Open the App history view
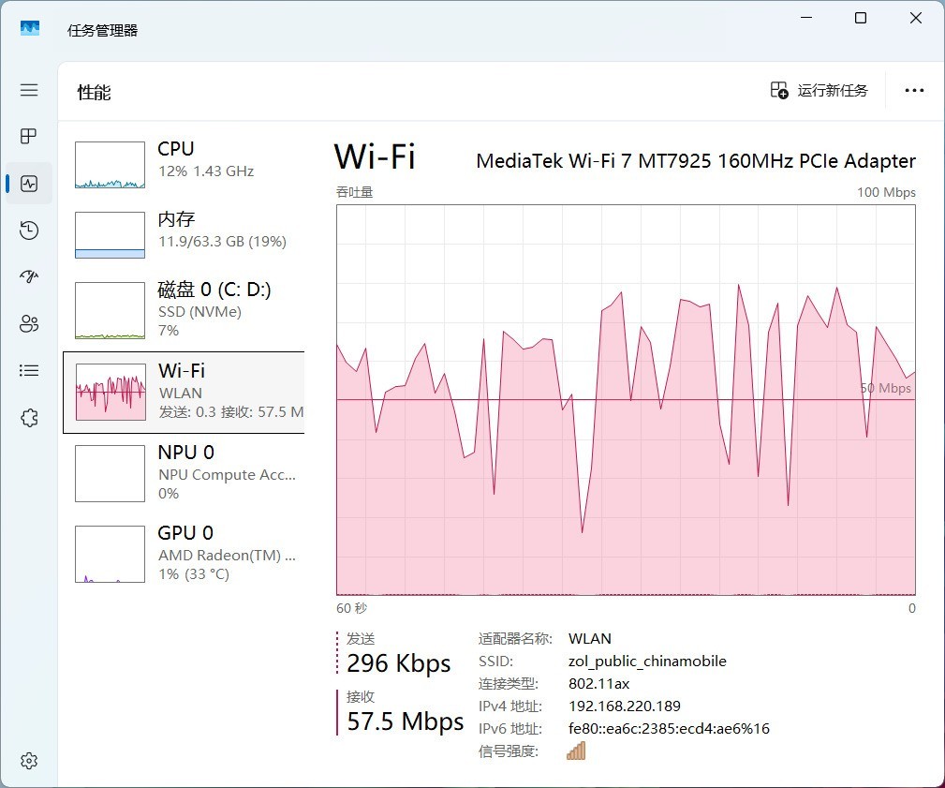945x788 pixels. pos(28,230)
